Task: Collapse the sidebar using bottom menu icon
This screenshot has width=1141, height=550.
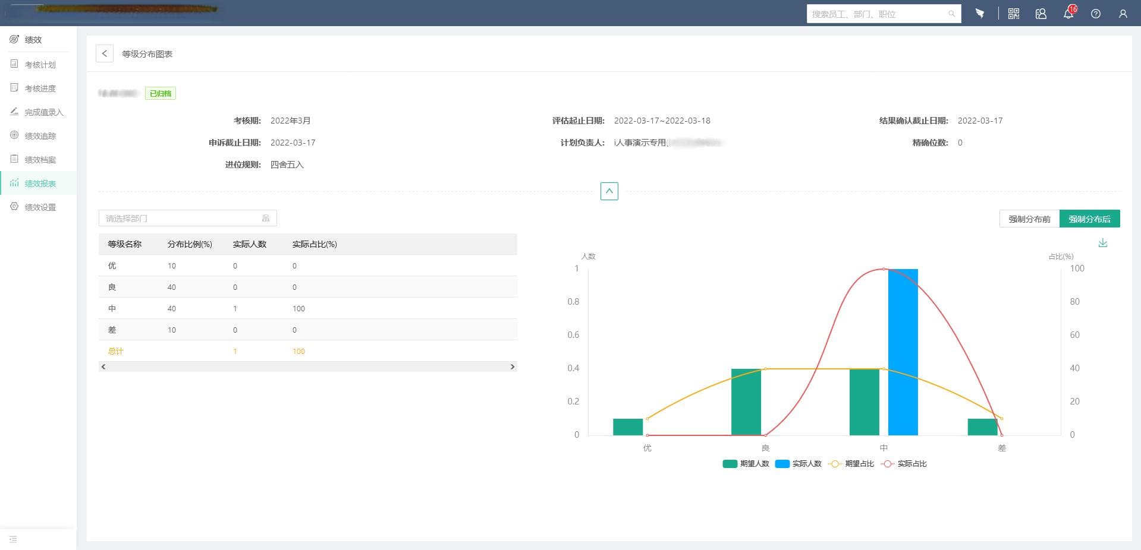Action: tap(13, 539)
